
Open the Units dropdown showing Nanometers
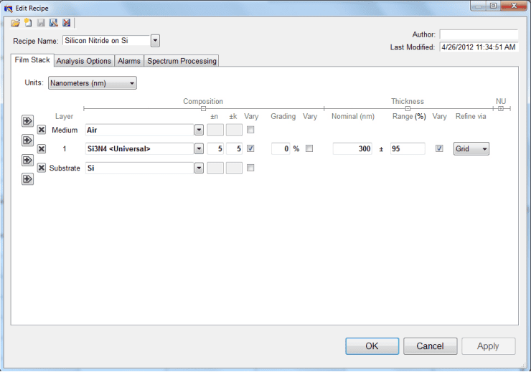(x=93, y=83)
